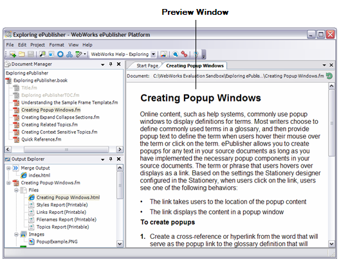
Task: Click the blue magnifier globe toolbar icon
Action: (176, 55)
